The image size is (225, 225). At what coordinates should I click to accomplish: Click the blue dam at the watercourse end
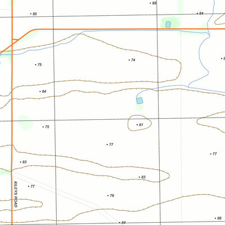coord(139,101)
